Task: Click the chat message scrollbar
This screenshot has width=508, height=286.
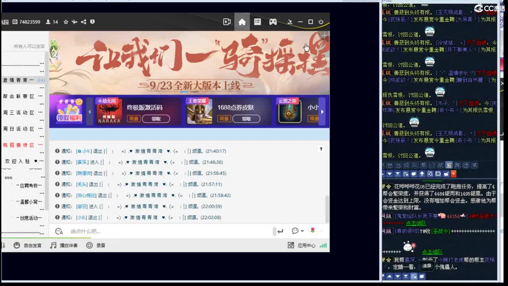Action: pos(327,209)
